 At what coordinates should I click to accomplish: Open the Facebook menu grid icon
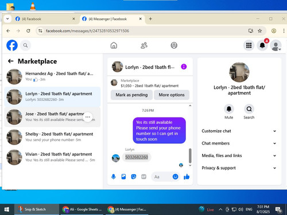point(249,45)
